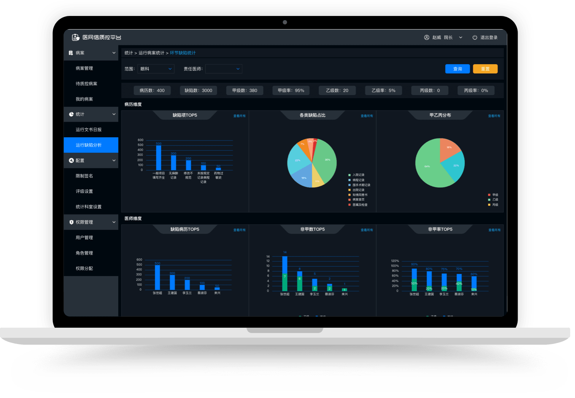Click the 甲级数: 380 stat badge
Viewport: 575px width, 398px height.
[x=245, y=90]
